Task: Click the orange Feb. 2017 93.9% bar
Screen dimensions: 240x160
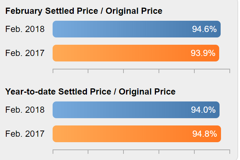Action: [x=136, y=53]
